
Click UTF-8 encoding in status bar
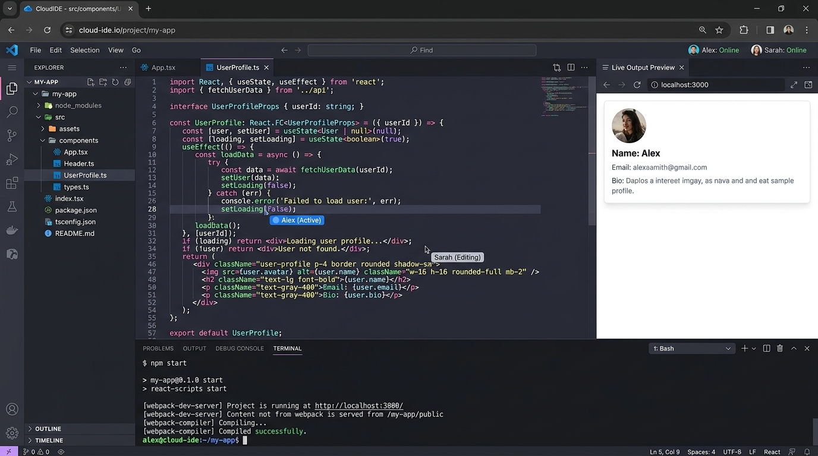(x=732, y=452)
